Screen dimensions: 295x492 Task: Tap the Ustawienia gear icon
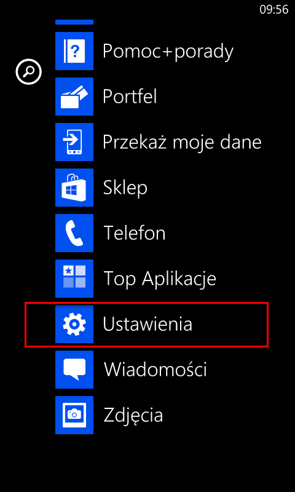pos(74,324)
